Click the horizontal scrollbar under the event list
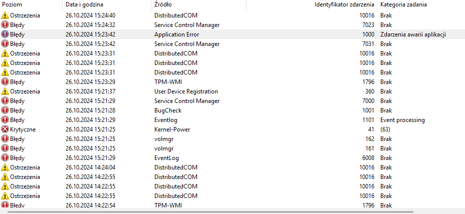Viewport: 465px width, 214px height. pos(200,210)
